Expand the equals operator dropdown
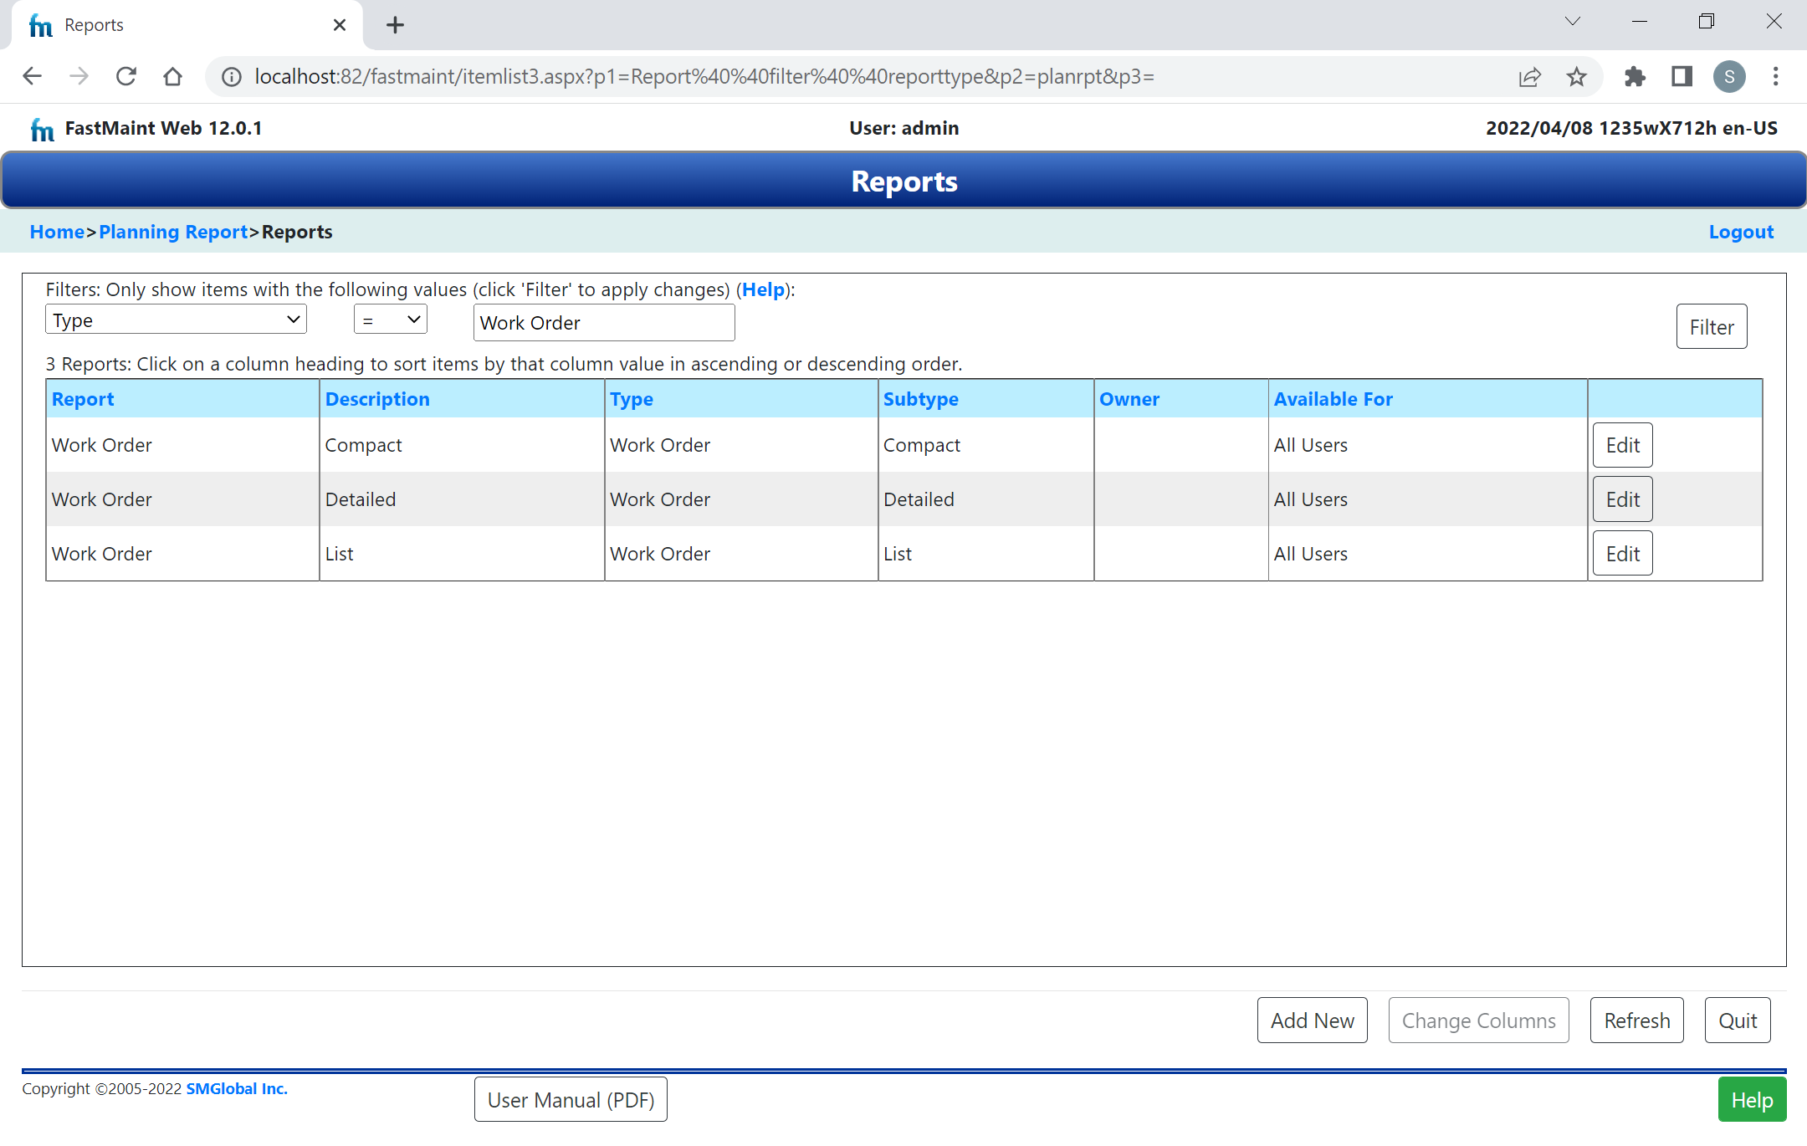The image size is (1807, 1146). (x=390, y=320)
